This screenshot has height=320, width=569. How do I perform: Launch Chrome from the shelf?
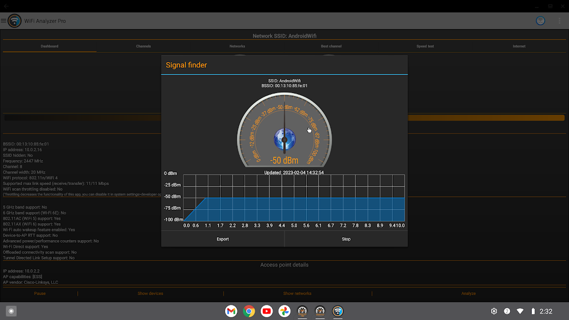[x=249, y=311]
